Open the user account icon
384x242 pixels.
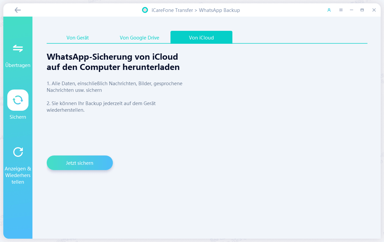point(329,10)
